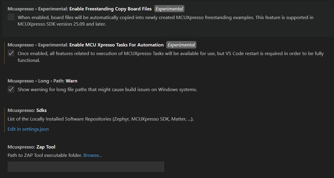The width and height of the screenshot is (334, 178).
Task: Click the Experimental tag on Tasks For Automation
Action: 181,45
